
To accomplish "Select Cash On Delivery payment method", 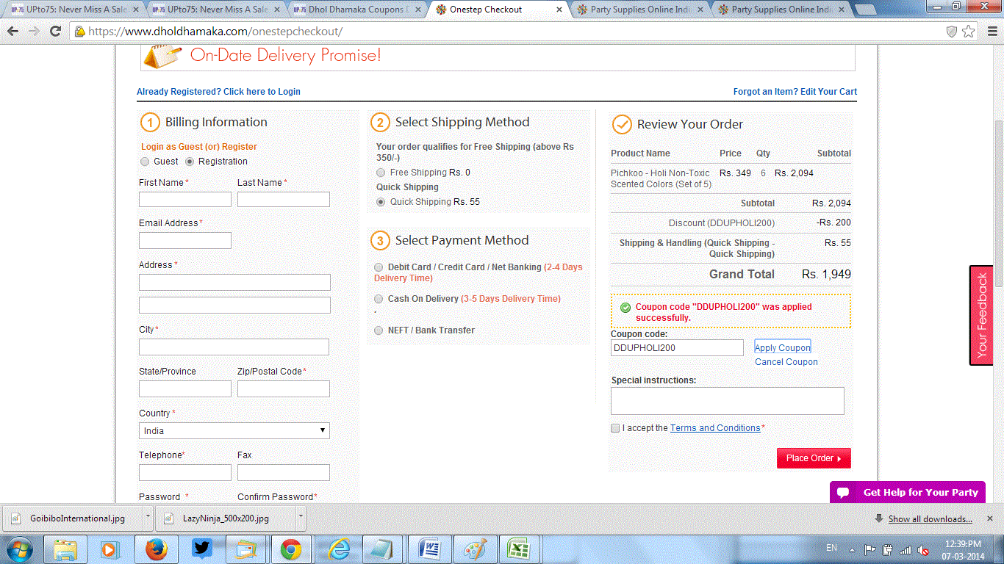I will tap(379, 299).
